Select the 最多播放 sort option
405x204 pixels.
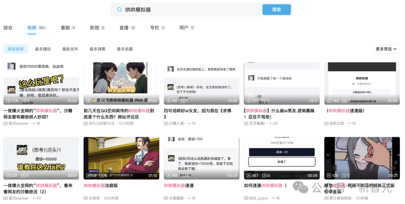click(x=43, y=49)
